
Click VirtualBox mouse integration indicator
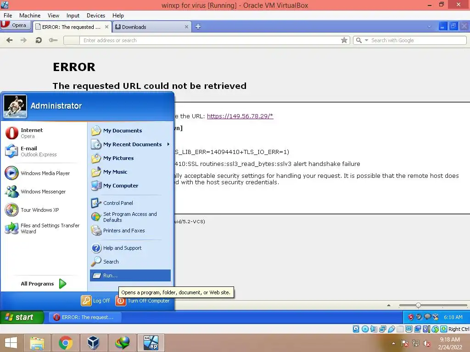point(435,329)
